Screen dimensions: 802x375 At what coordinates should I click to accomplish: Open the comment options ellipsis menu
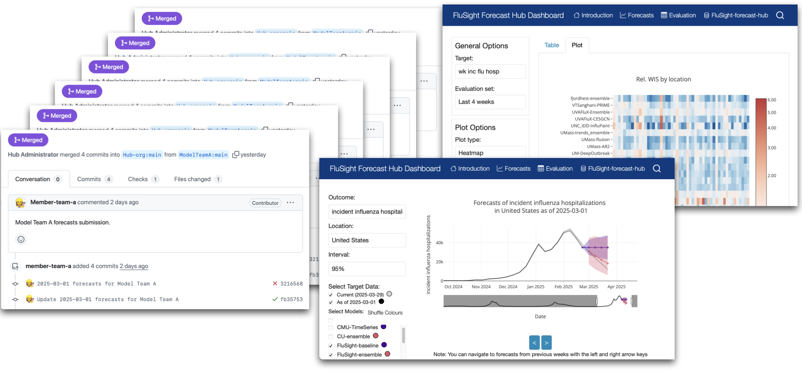tap(290, 203)
